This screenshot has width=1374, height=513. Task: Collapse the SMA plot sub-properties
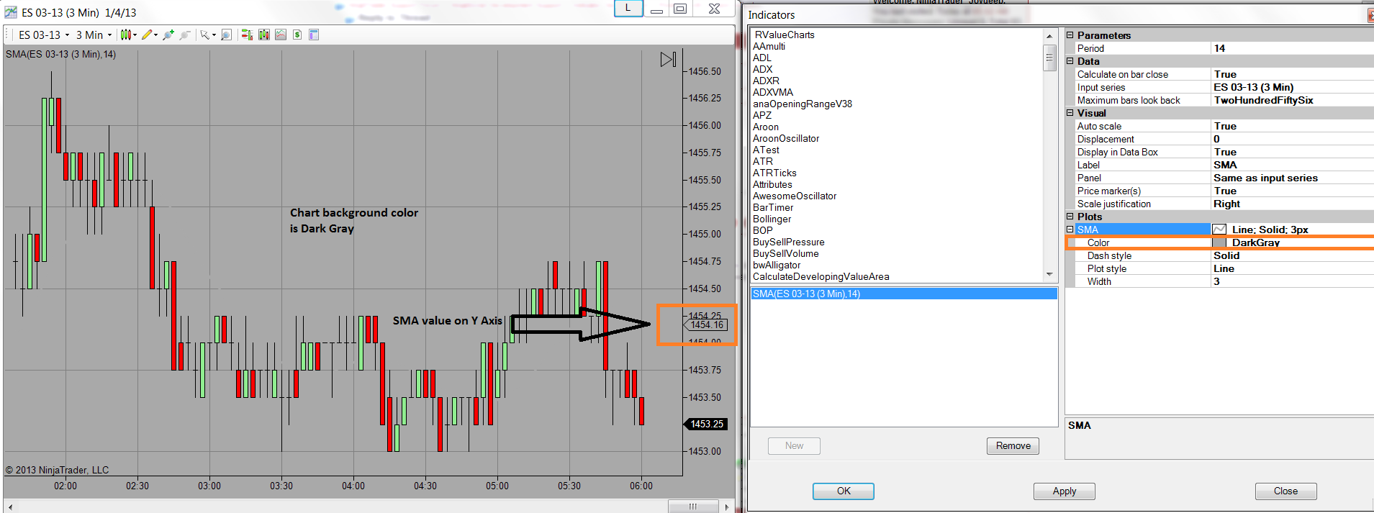[x=1070, y=230]
